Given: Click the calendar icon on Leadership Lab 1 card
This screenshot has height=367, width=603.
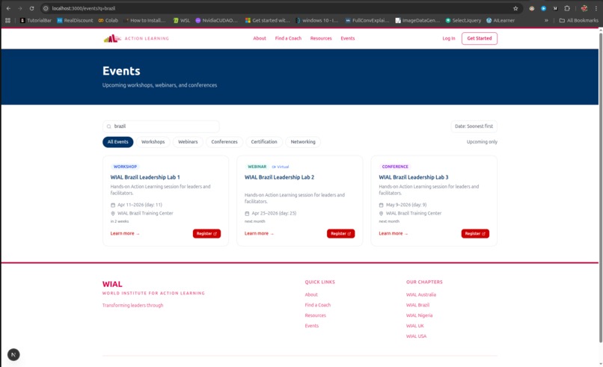Looking at the screenshot, I should pyautogui.click(x=113, y=205).
